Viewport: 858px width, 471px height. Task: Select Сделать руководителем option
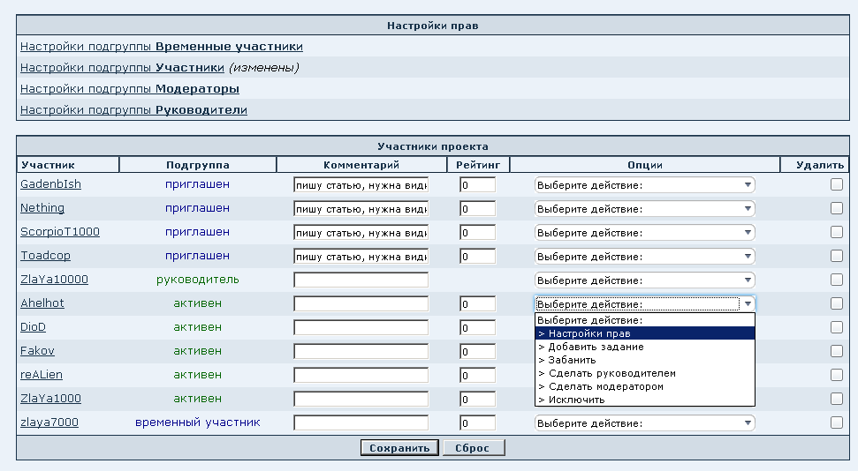click(644, 373)
